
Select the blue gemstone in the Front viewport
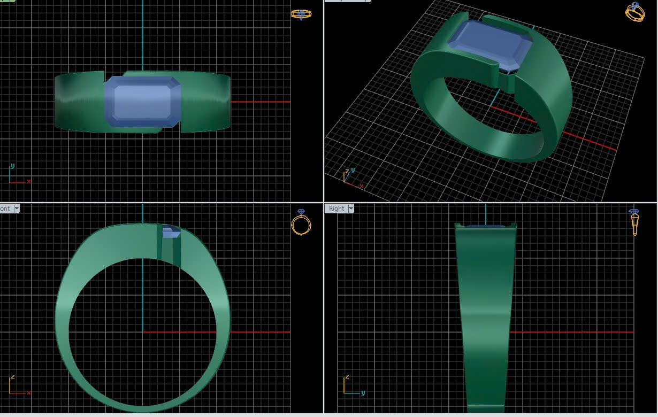pos(170,232)
